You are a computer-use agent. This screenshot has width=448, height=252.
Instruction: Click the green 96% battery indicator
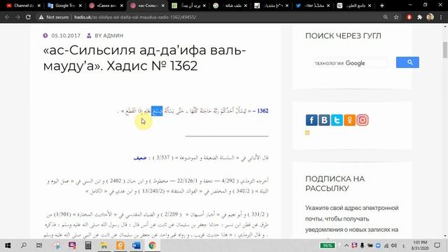[x=327, y=246]
